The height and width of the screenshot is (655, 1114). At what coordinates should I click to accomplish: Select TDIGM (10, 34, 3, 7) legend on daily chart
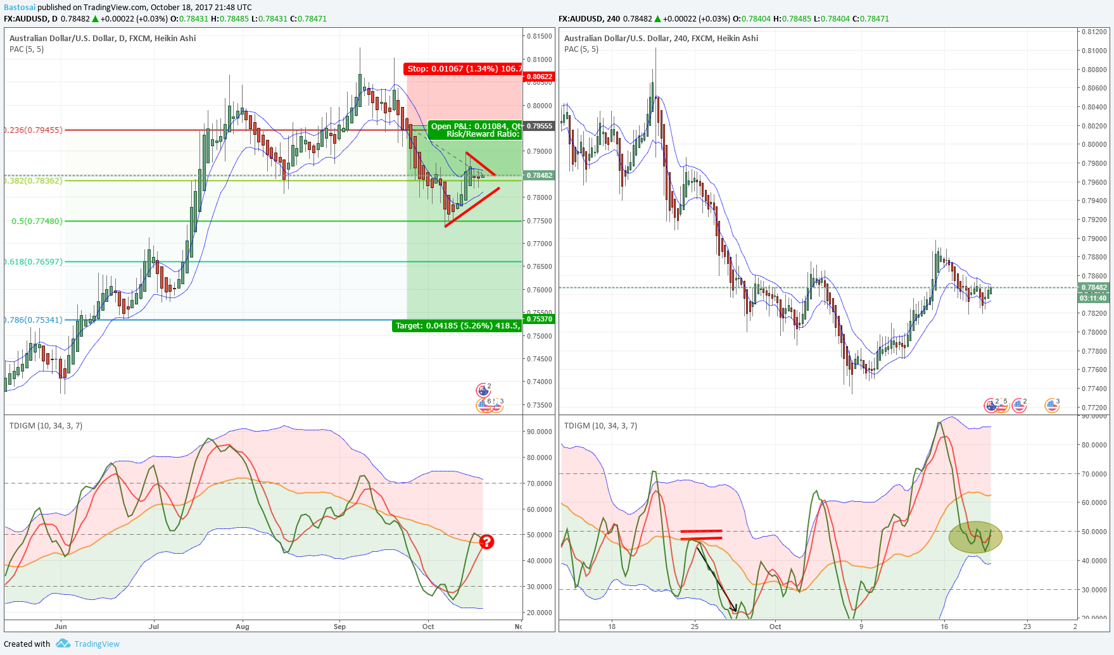tap(46, 425)
